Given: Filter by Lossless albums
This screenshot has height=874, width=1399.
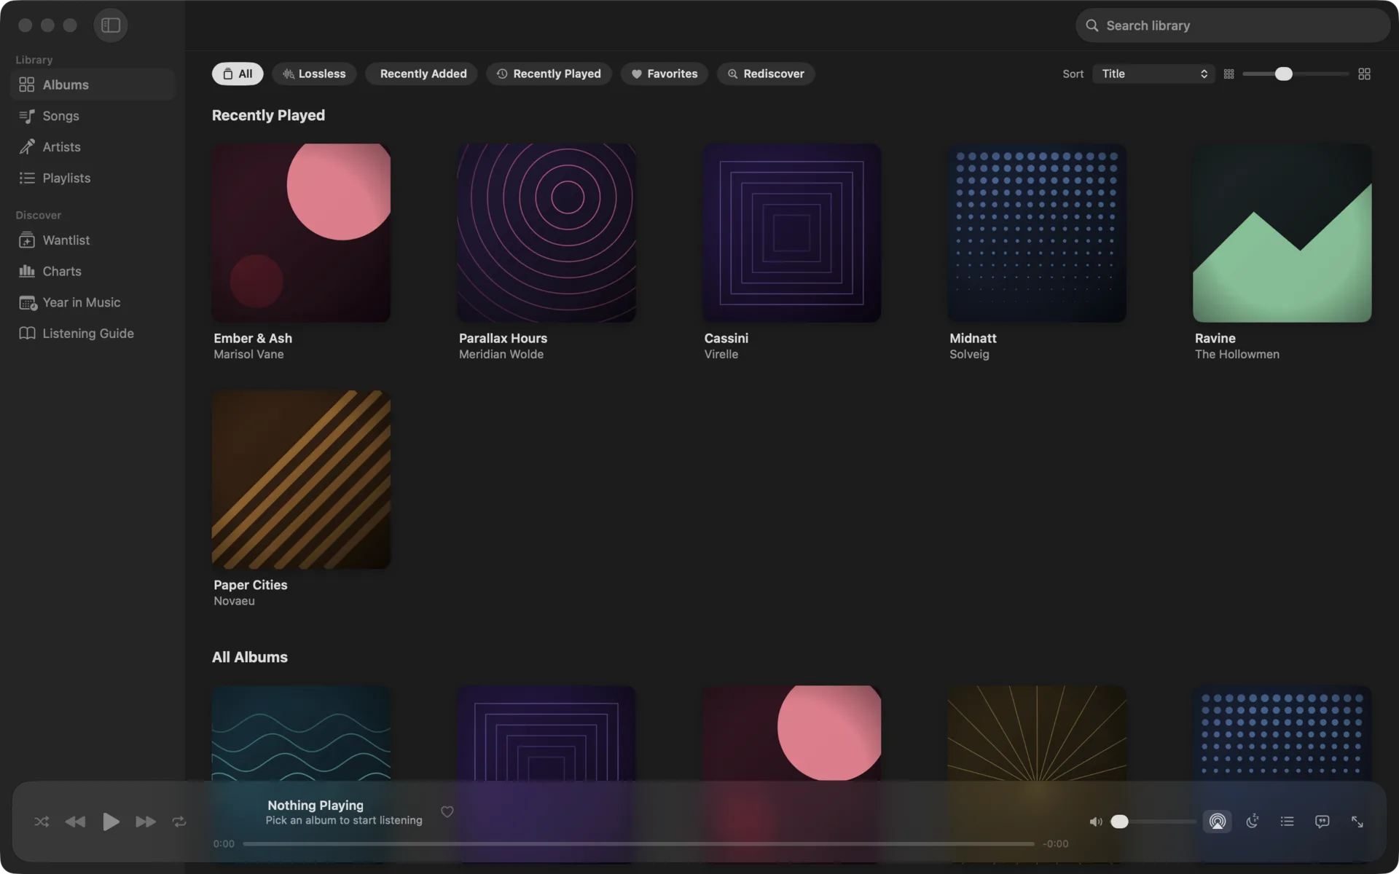Looking at the screenshot, I should coord(314,74).
